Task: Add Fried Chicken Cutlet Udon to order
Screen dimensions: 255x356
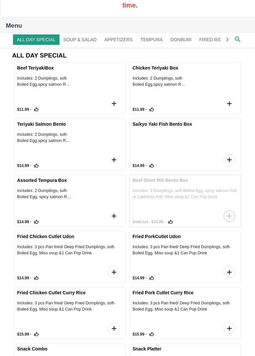Action: pos(114,272)
